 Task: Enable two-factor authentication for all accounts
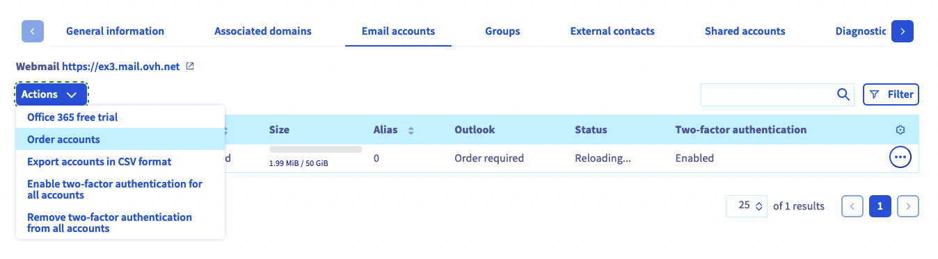(120, 190)
